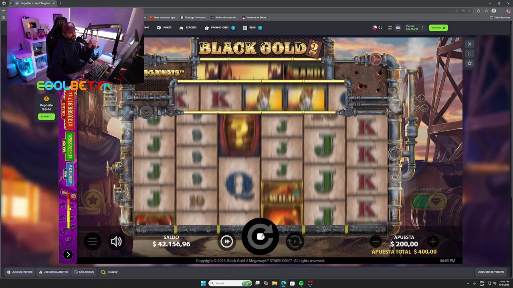Toggle the Super Stake switch

click(429, 202)
